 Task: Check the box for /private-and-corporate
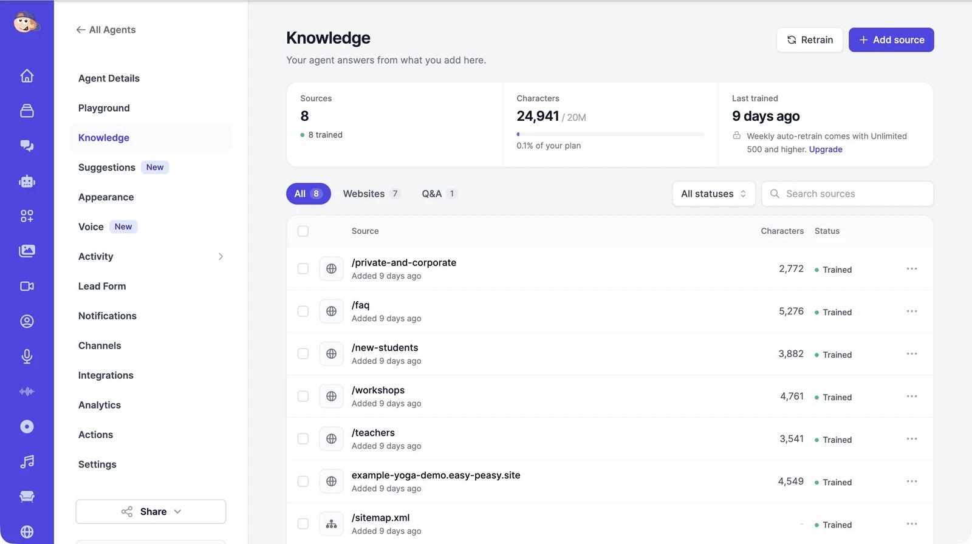[x=303, y=269]
